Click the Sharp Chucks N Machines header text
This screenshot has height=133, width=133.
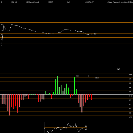(x=119, y=2)
